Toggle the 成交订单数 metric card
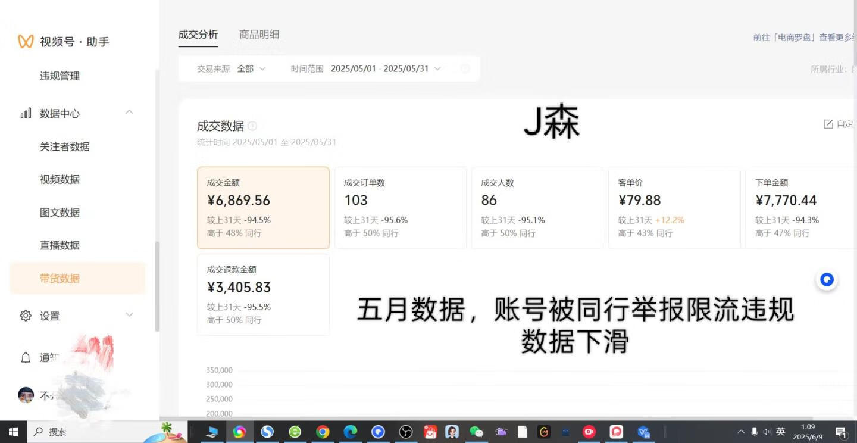This screenshot has height=443, width=857. click(400, 207)
